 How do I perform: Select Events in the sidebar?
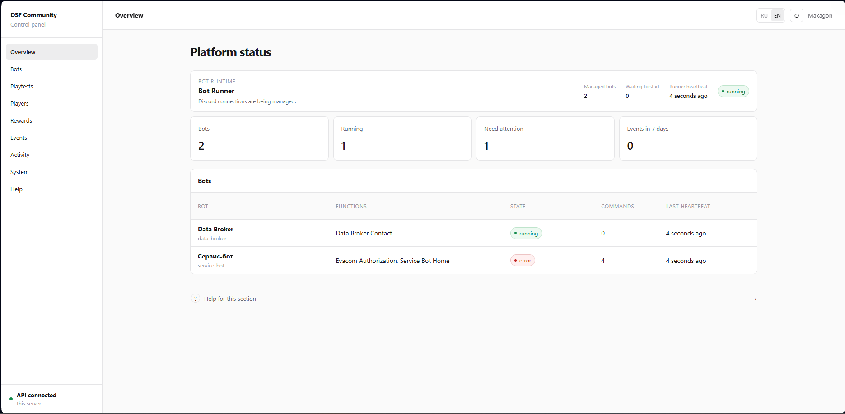51,138
